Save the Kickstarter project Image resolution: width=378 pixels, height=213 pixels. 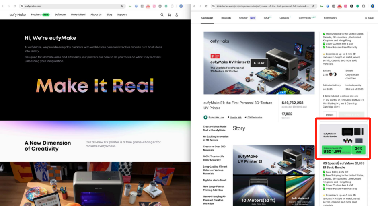(x=369, y=18)
